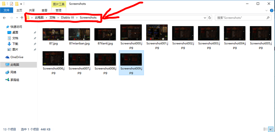275x132 pixels.
Task: Switch to the 共享 ribbon tab
Action: point(32,10)
